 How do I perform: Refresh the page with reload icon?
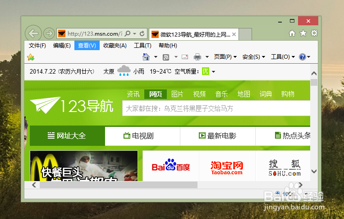pyautogui.click(x=142, y=33)
